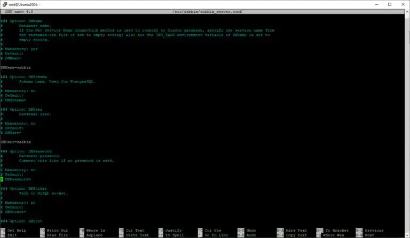Click the To Bracket shortcut label

(x=337, y=231)
